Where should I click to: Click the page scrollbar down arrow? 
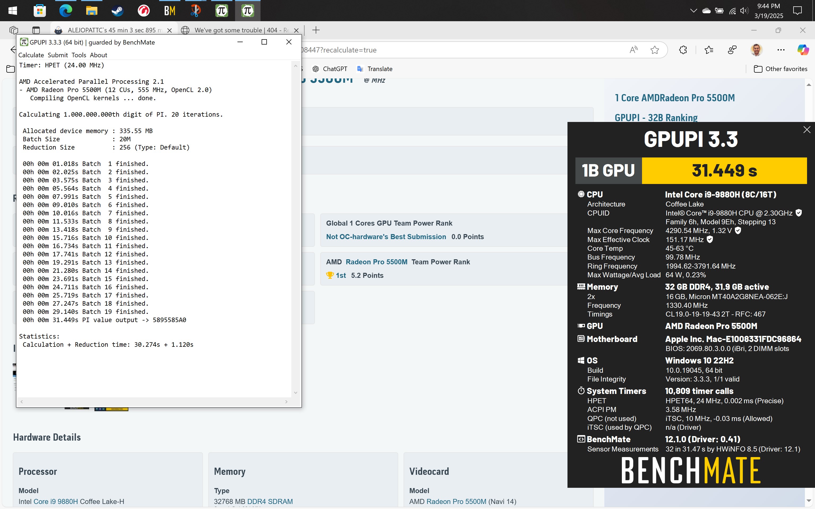click(x=809, y=501)
